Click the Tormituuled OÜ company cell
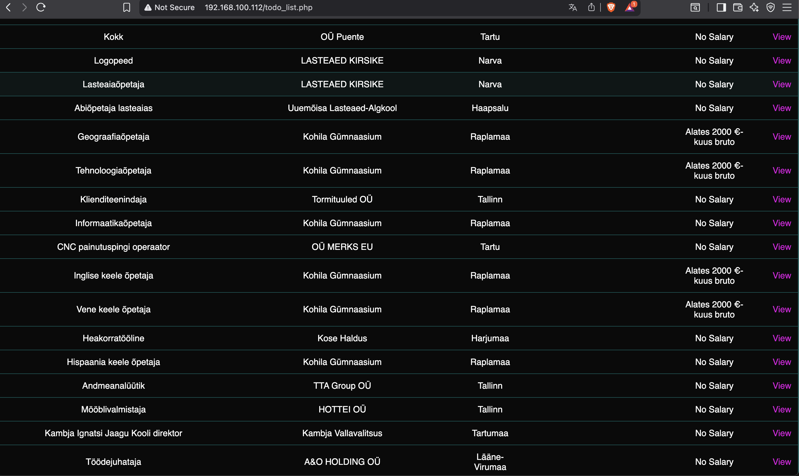 pyautogui.click(x=342, y=199)
